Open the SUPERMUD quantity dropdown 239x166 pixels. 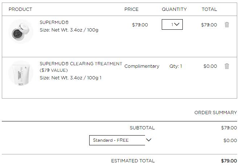(172, 25)
